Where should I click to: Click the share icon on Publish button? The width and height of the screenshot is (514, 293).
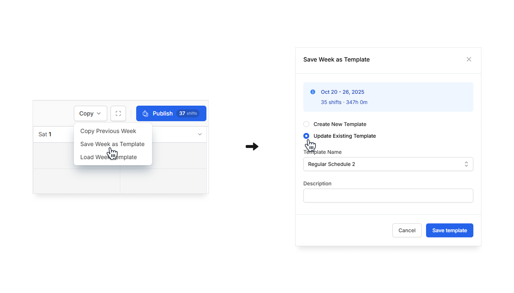(145, 114)
